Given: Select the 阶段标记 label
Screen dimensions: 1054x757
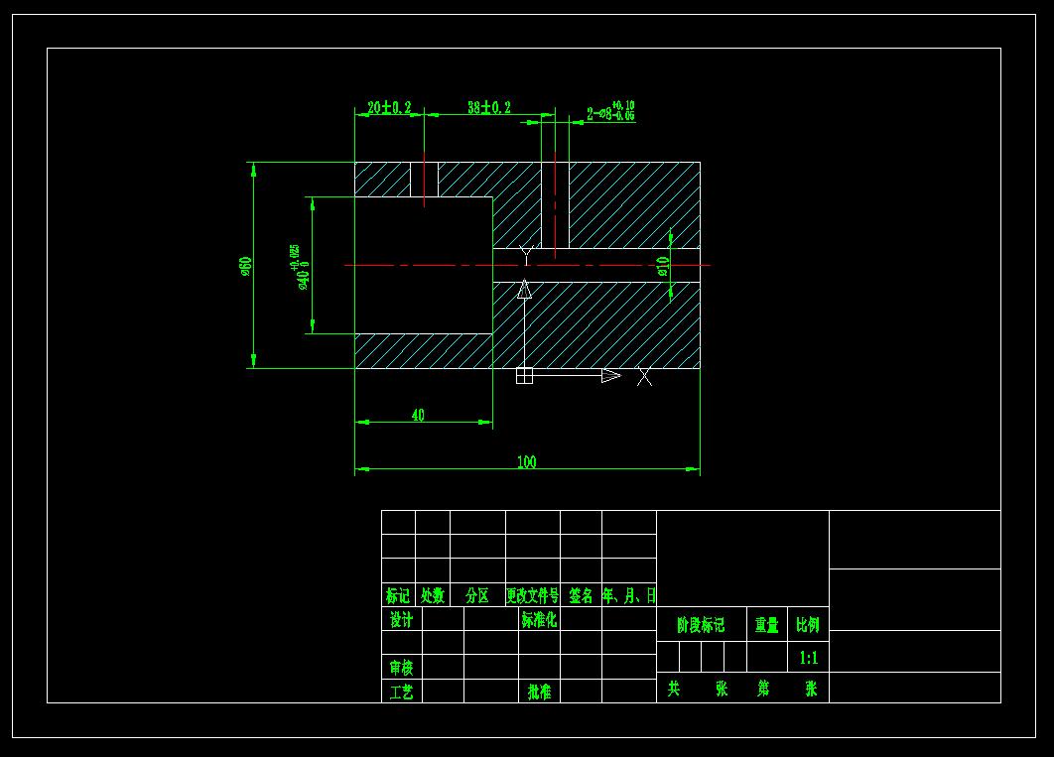Looking at the screenshot, I should coord(701,626).
